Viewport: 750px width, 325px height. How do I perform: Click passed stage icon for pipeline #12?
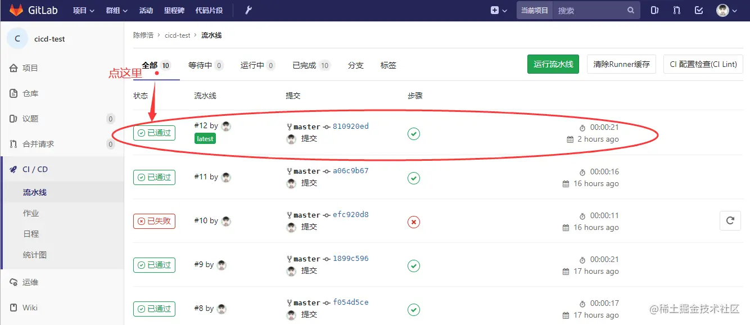point(414,134)
